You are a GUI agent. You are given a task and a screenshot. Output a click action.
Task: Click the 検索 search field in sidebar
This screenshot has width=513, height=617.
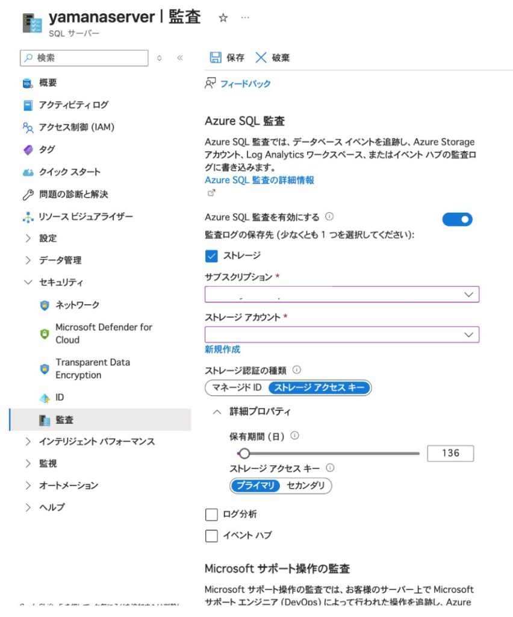coord(84,58)
